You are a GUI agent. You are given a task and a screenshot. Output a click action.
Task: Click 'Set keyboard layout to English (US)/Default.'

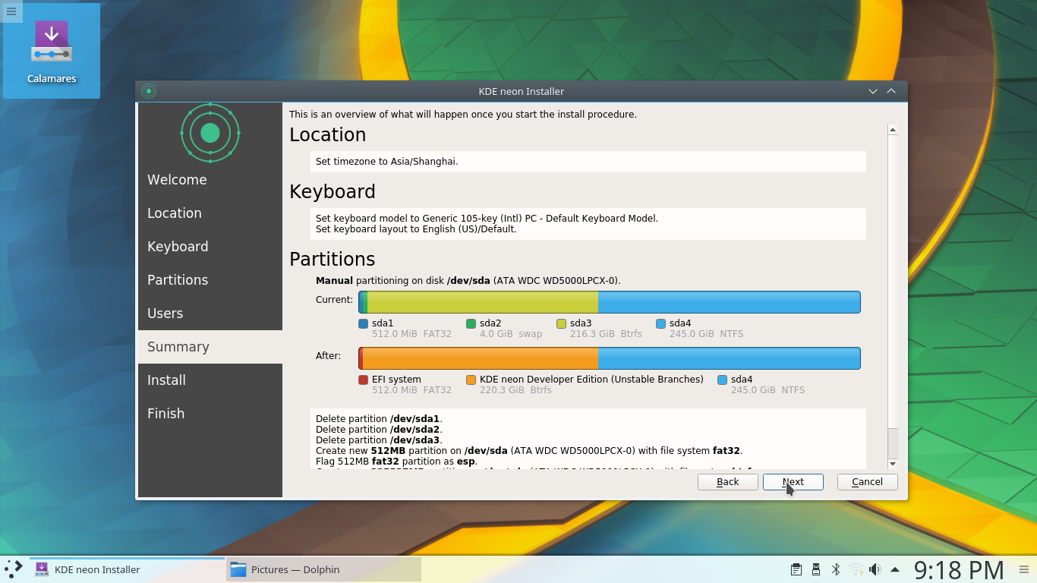(416, 229)
